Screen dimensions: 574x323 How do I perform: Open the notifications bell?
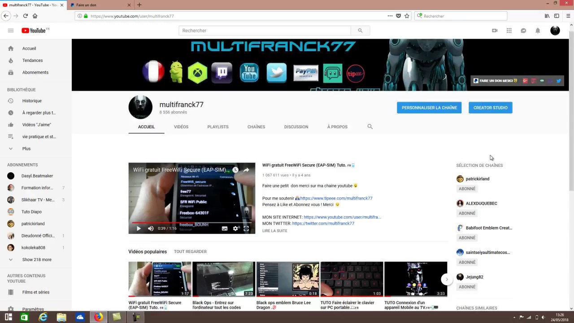click(x=538, y=31)
